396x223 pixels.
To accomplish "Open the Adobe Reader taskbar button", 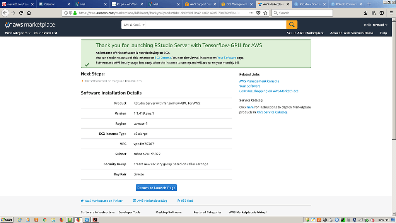I will pos(95,220).
